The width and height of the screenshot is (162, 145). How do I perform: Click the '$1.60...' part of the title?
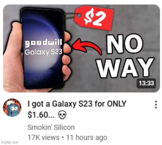point(41,115)
